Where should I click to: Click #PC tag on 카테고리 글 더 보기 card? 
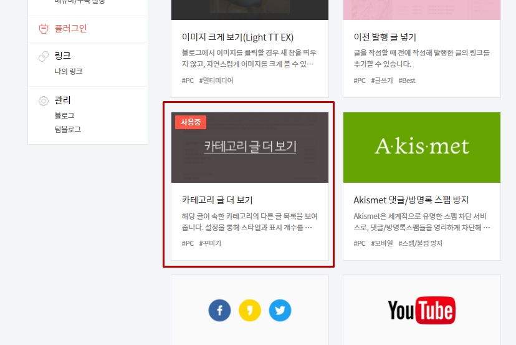coord(188,243)
